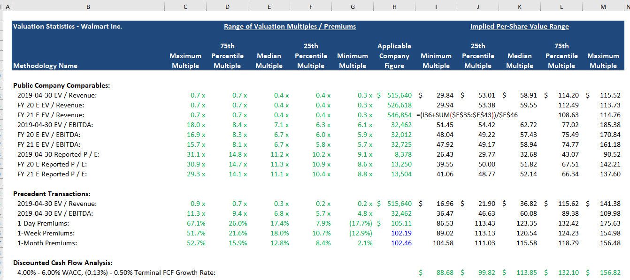Screen dimensions: 630x280
Task: Select column header B
Action: (88, 7)
